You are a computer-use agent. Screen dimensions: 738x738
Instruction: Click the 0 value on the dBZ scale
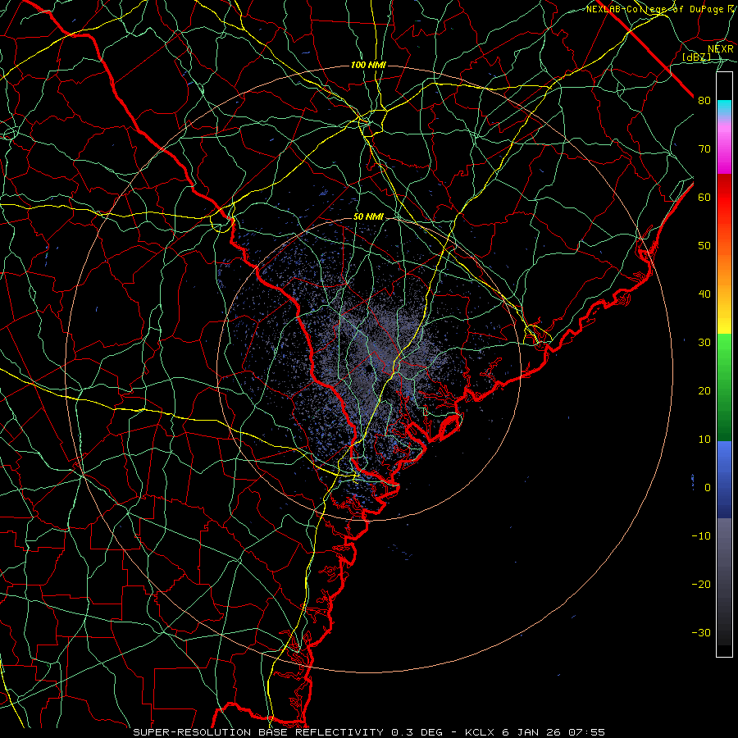tap(708, 488)
